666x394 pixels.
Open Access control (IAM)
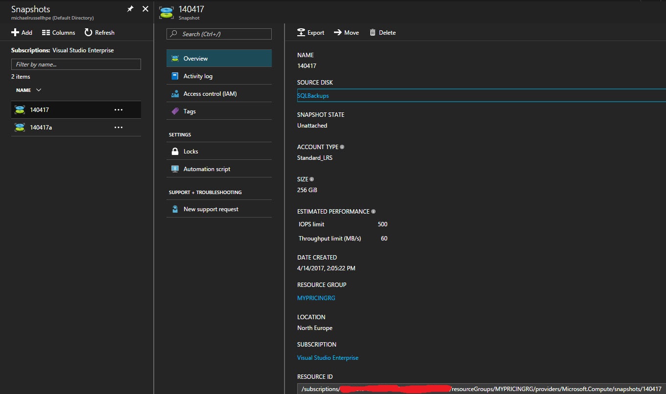point(219,93)
